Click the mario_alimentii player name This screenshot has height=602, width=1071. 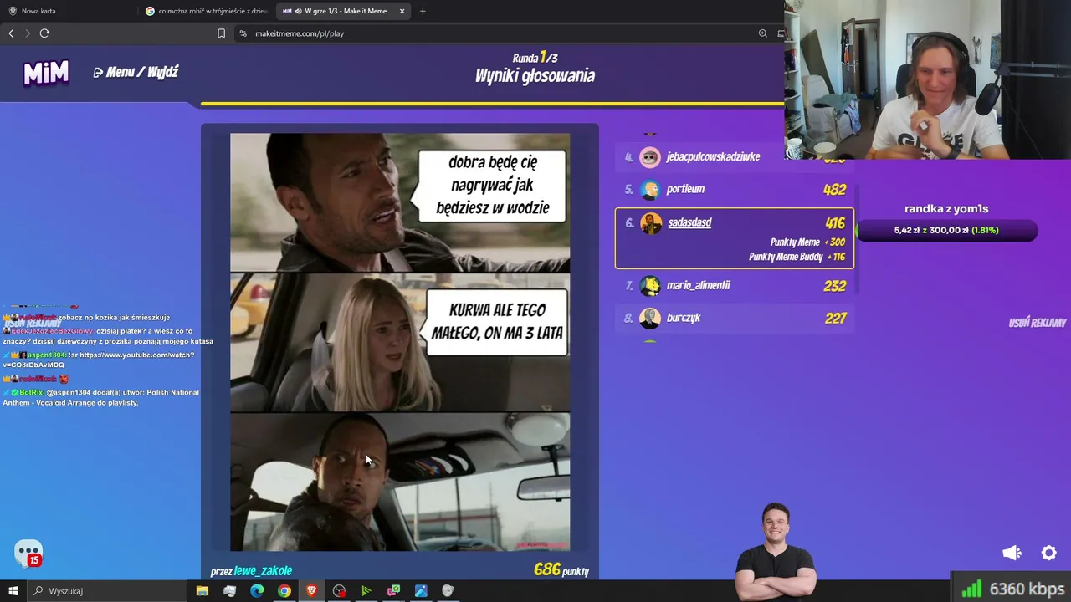(699, 285)
